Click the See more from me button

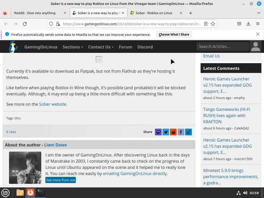click(60, 180)
